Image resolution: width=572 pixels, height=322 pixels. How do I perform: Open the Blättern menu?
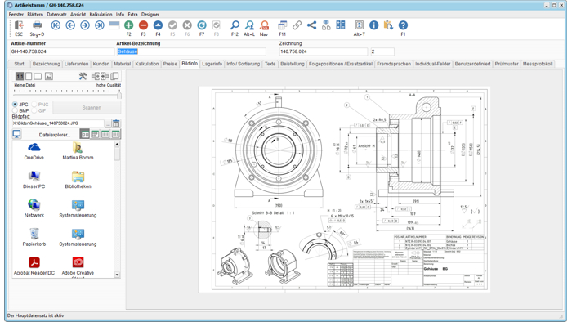(35, 14)
